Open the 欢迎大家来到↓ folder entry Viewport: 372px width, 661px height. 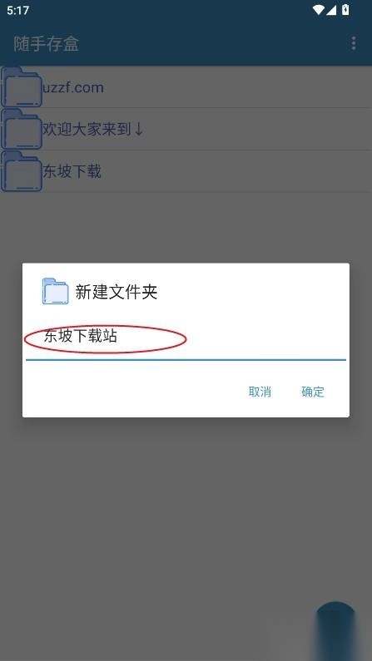tap(186, 129)
